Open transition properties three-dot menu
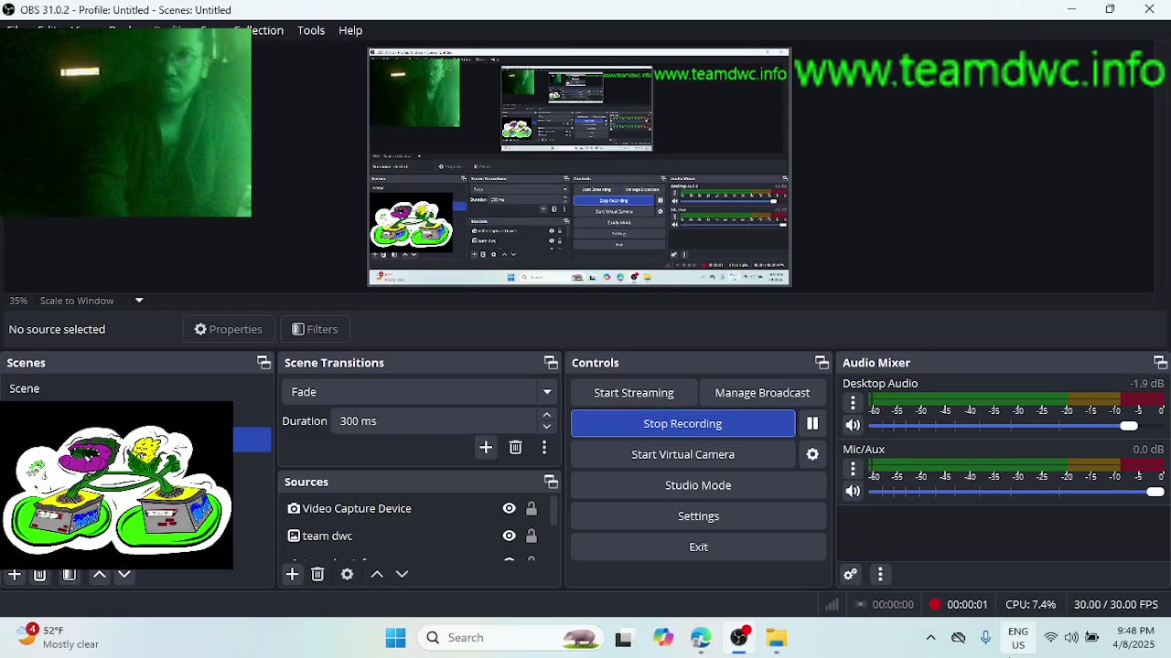The width and height of the screenshot is (1171, 658). click(x=544, y=447)
